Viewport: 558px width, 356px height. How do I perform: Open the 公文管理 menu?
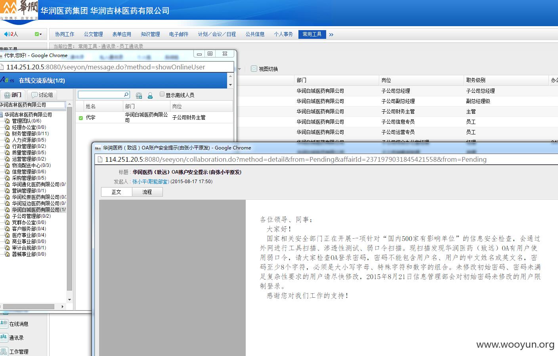click(x=93, y=34)
